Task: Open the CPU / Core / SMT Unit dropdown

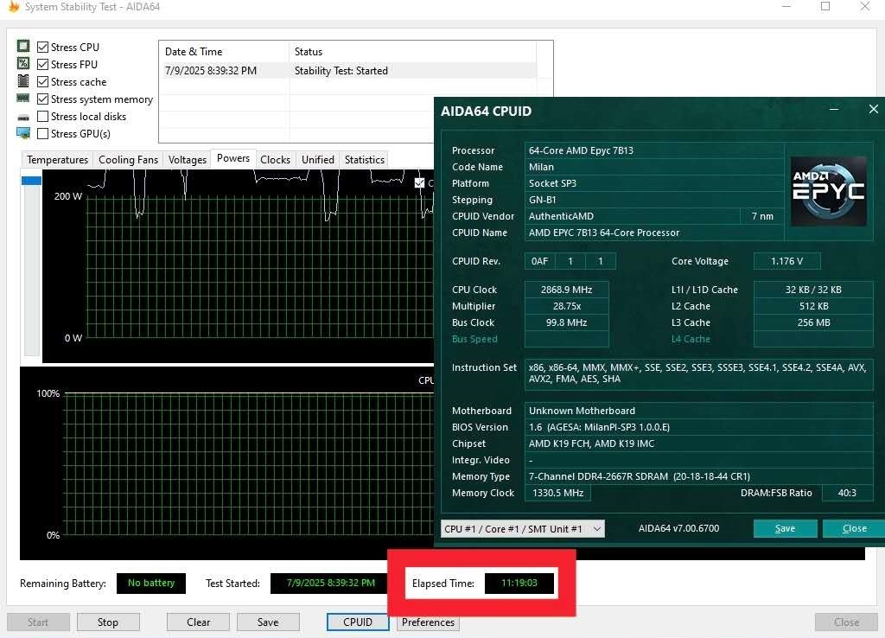Action: pyautogui.click(x=522, y=529)
